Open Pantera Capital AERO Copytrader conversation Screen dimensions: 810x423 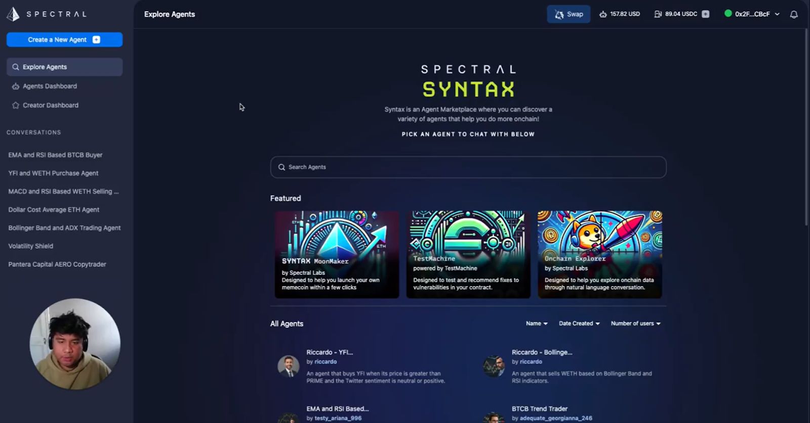57,264
